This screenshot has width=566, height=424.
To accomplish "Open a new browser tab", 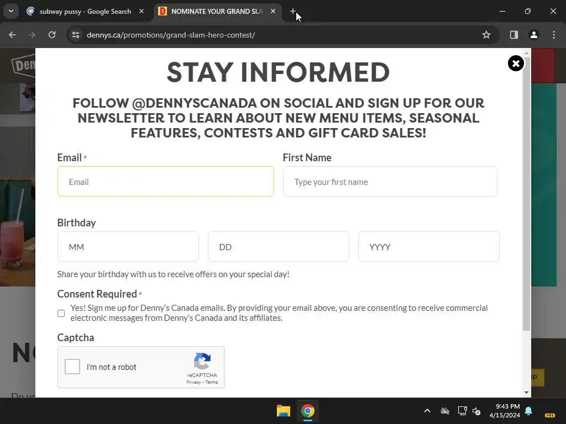I will 293,11.
